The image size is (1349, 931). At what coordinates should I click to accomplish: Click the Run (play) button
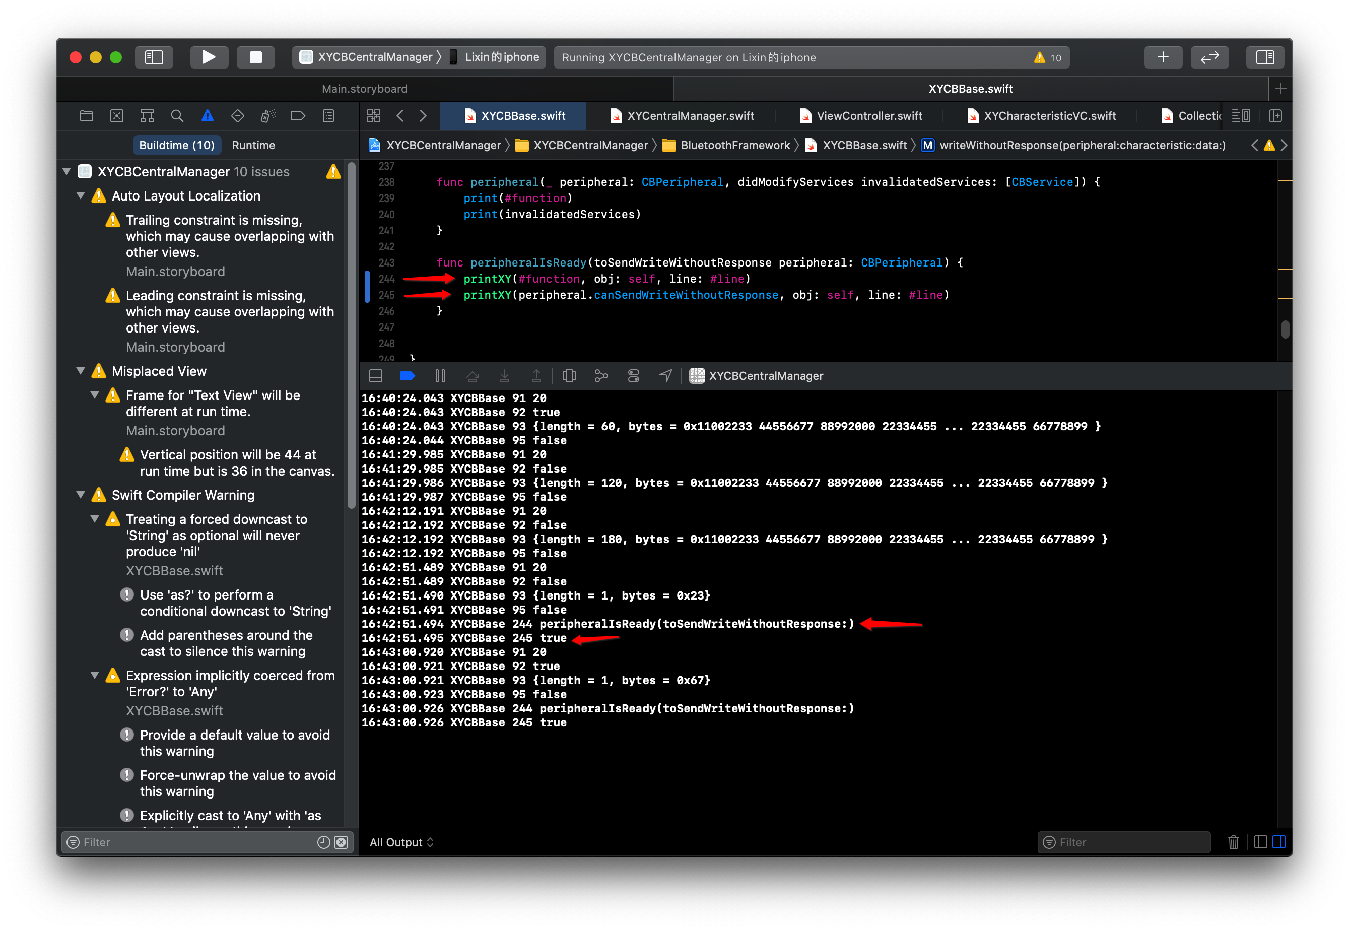click(209, 57)
